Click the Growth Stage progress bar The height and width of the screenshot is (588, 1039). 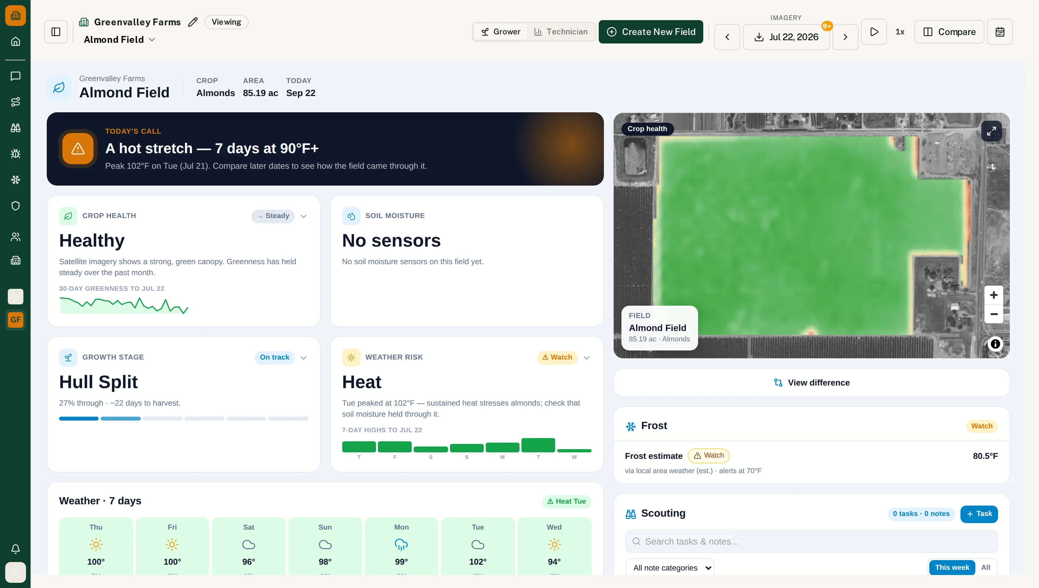coord(184,419)
